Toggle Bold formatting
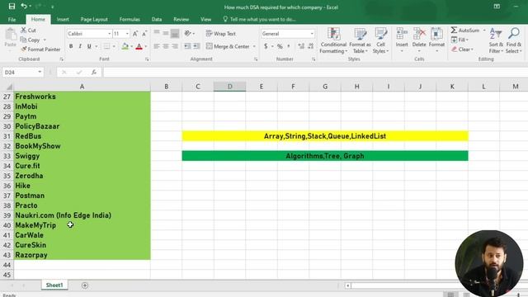The height and width of the screenshot is (297, 528). tap(71, 46)
